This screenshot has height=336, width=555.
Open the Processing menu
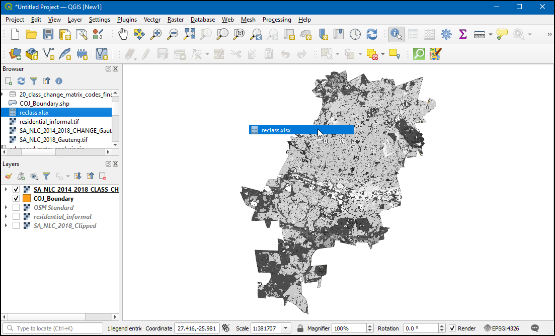(x=277, y=20)
